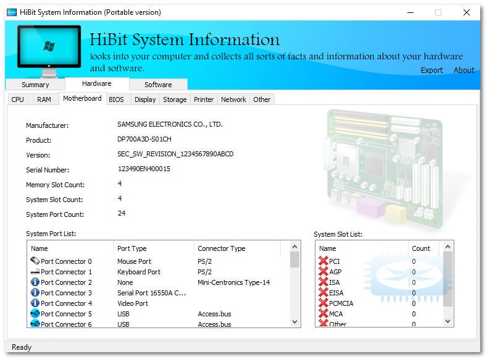487x359 pixels.
Task: Click the manufacturer value SAMSUNG ELECTRONICS CO., LTD.
Action: [170, 124]
